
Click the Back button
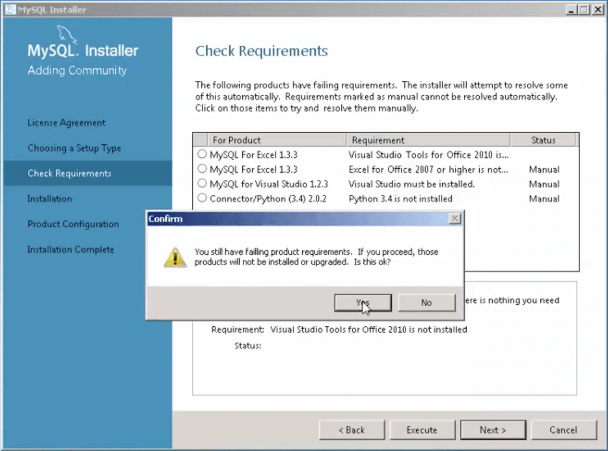pos(351,430)
